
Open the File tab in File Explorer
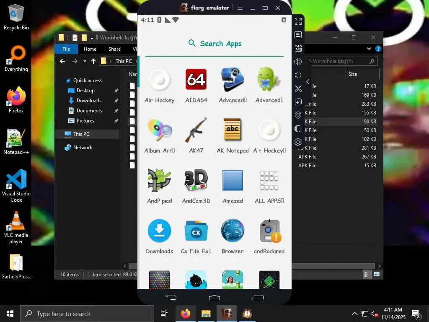coord(66,49)
